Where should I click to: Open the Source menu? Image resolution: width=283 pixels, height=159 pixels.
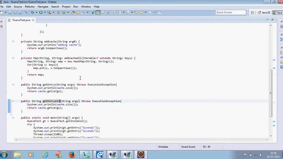(x=18, y=7)
